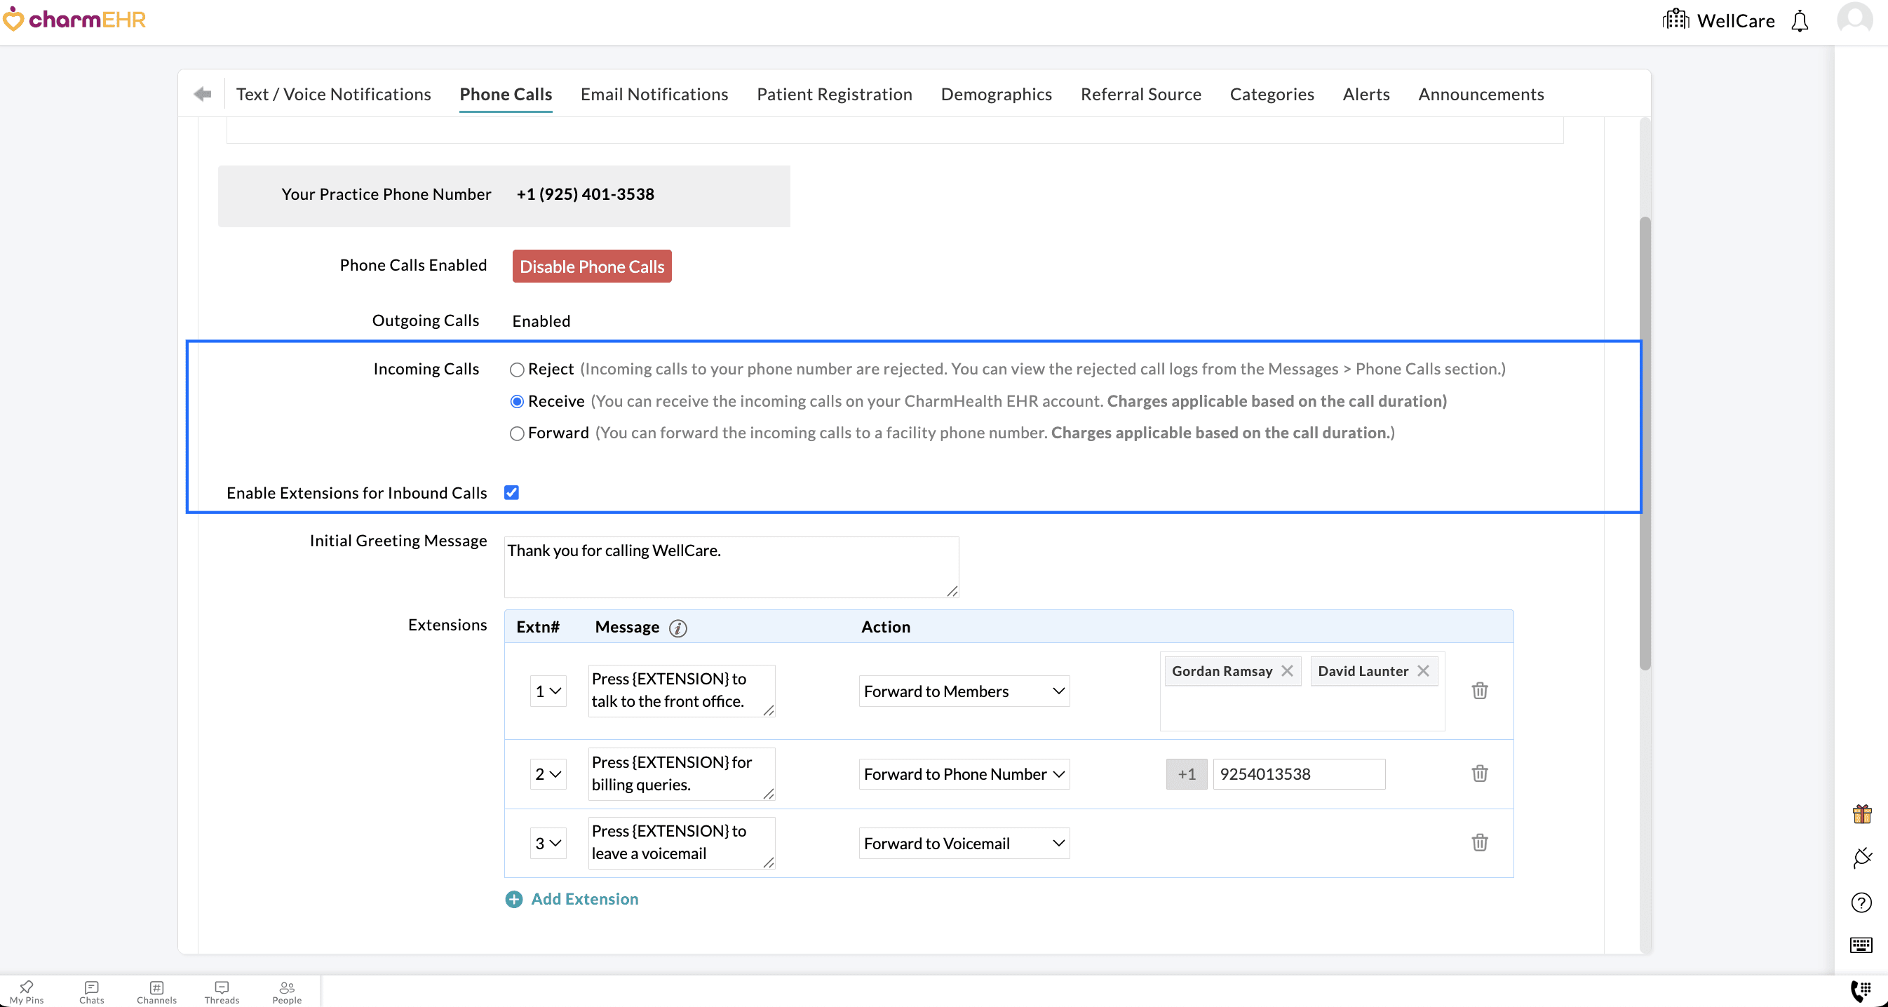Switch to Text / Voice Notifications tab

click(333, 94)
